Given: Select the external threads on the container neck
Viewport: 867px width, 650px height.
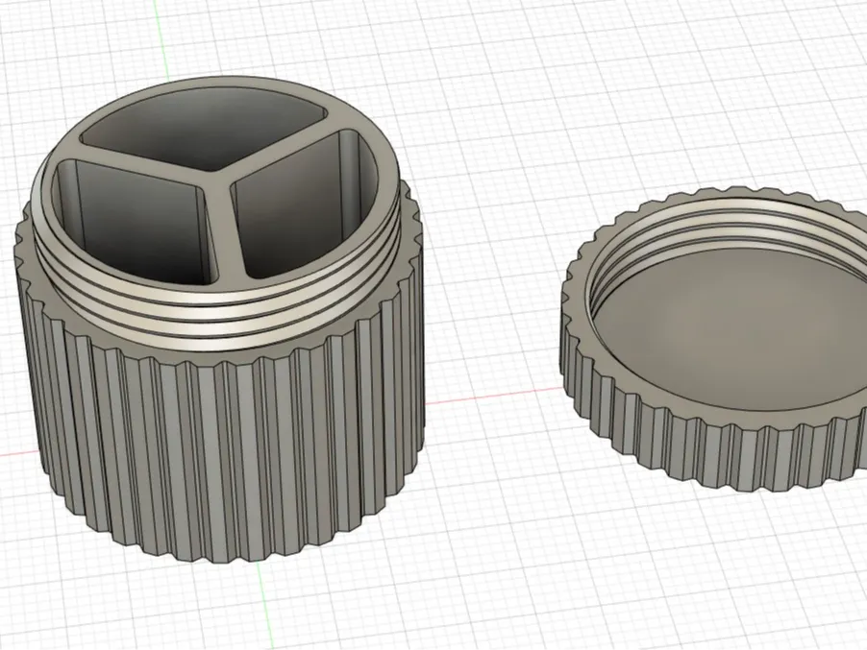Looking at the screenshot, I should click(x=215, y=315).
